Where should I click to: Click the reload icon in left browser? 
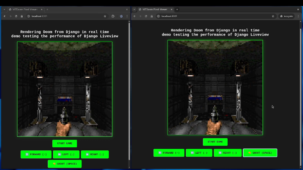[x=16, y=16]
